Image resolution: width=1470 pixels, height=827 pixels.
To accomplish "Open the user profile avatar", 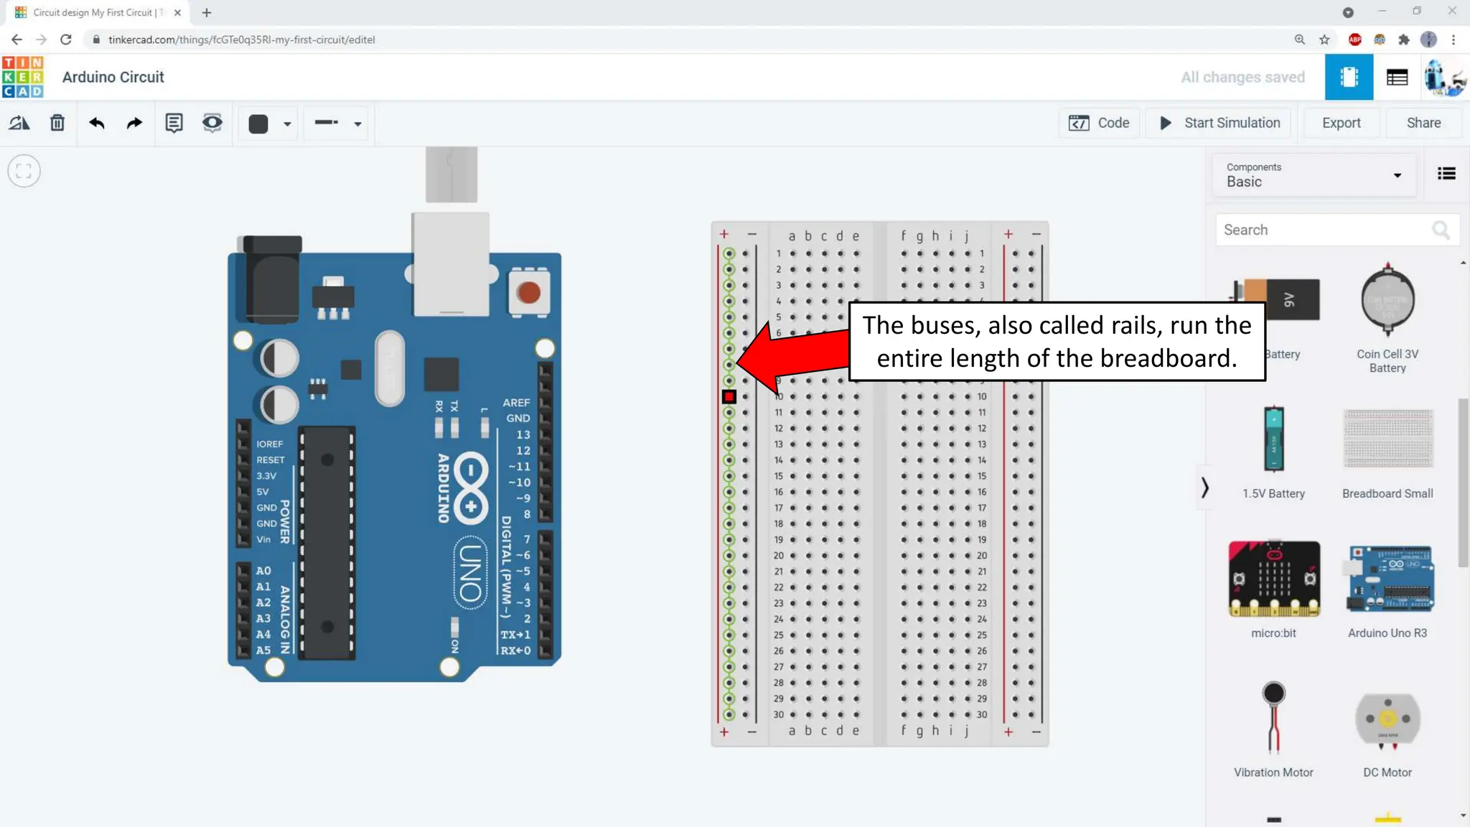I will coord(1444,77).
